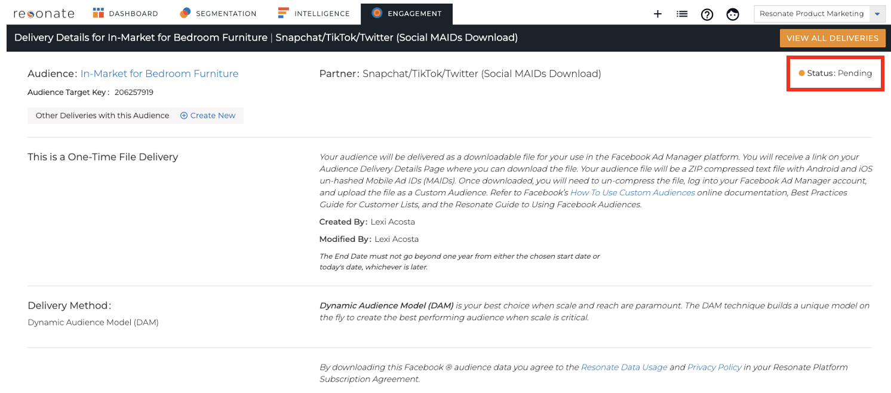Open the Intelligence tab
This screenshot has height=393, width=891.
pyautogui.click(x=314, y=13)
